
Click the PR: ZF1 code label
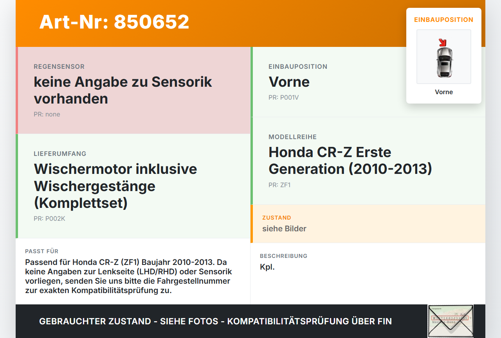pyautogui.click(x=279, y=185)
